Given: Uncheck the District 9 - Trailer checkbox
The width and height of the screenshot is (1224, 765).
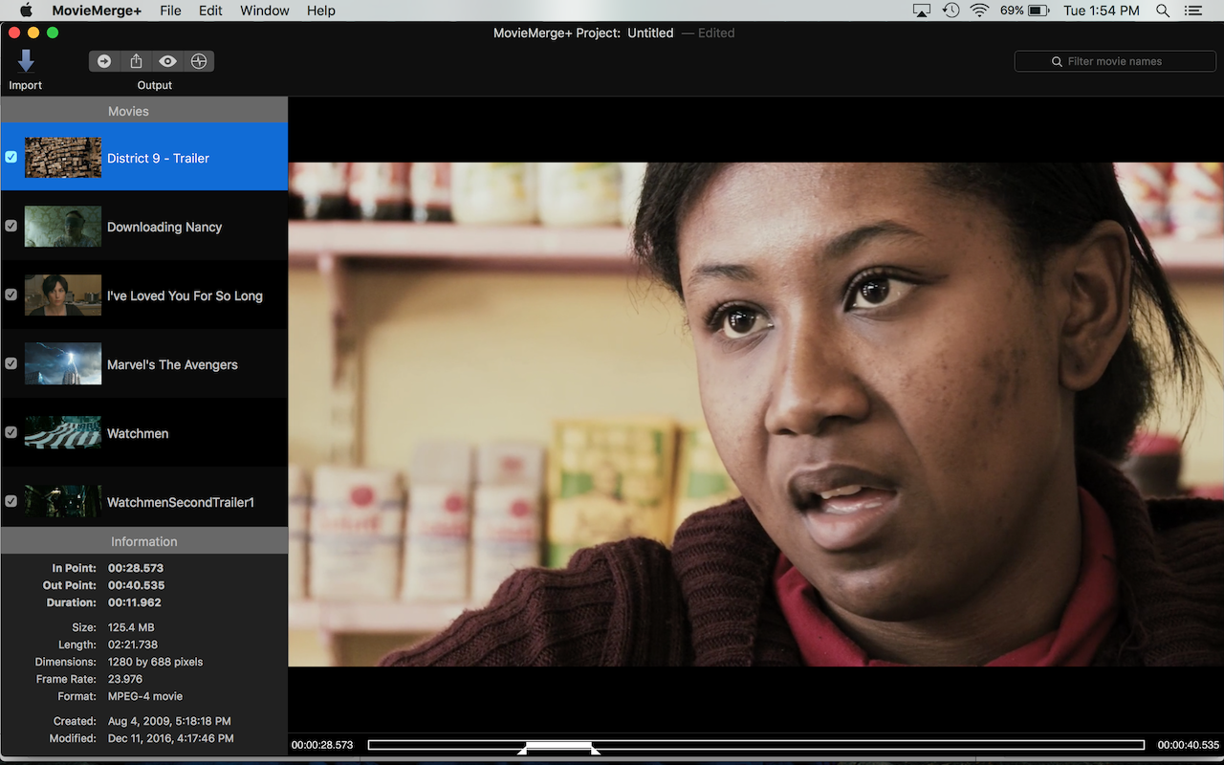Looking at the screenshot, I should (x=11, y=157).
